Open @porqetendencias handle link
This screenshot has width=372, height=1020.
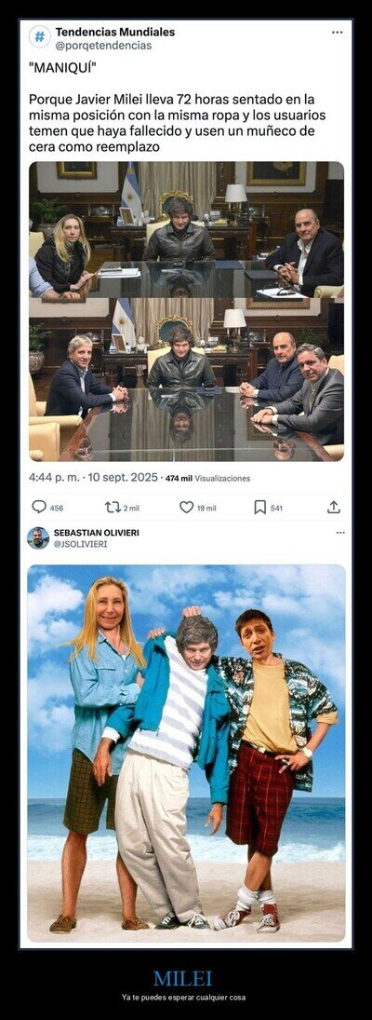pyautogui.click(x=103, y=46)
